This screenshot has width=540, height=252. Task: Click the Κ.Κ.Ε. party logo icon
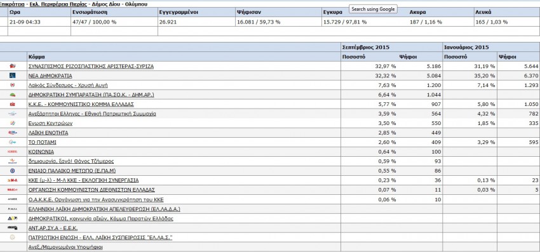pos(13,104)
